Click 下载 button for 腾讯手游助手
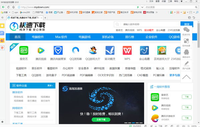Viewport: 200px width, 127px height. coord(187,118)
